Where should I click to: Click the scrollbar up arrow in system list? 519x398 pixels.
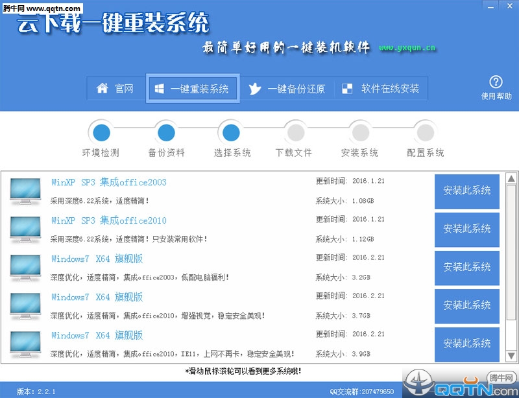[511, 179]
